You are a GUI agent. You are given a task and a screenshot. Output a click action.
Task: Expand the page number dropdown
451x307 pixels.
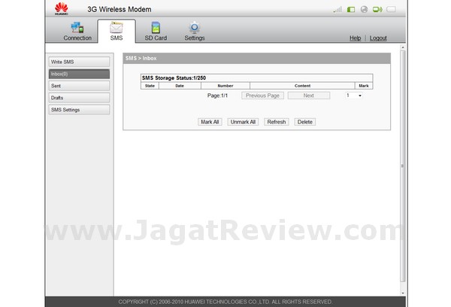359,96
